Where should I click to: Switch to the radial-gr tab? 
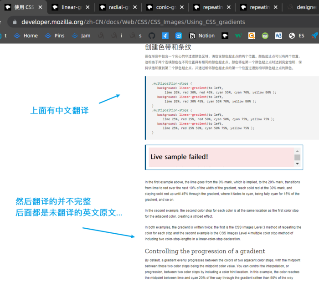pyautogui.click(x=118, y=7)
